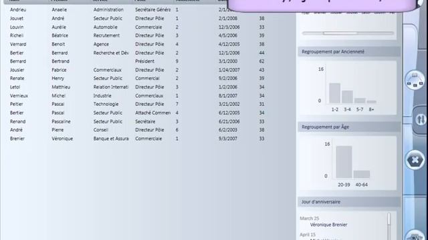Click the 'April 15' birthday date
The image size is (428, 240).
[308, 235]
